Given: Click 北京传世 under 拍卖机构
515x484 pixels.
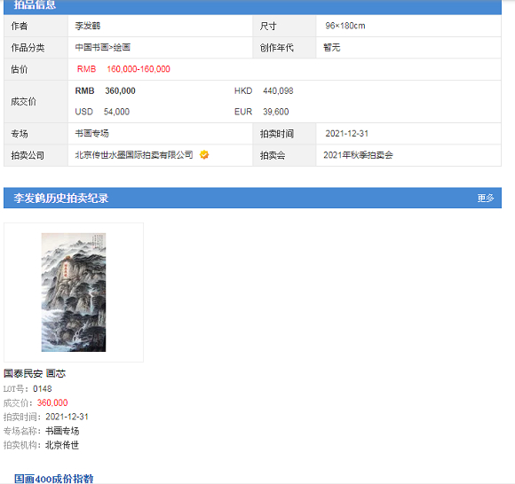Looking at the screenshot, I should point(62,445).
